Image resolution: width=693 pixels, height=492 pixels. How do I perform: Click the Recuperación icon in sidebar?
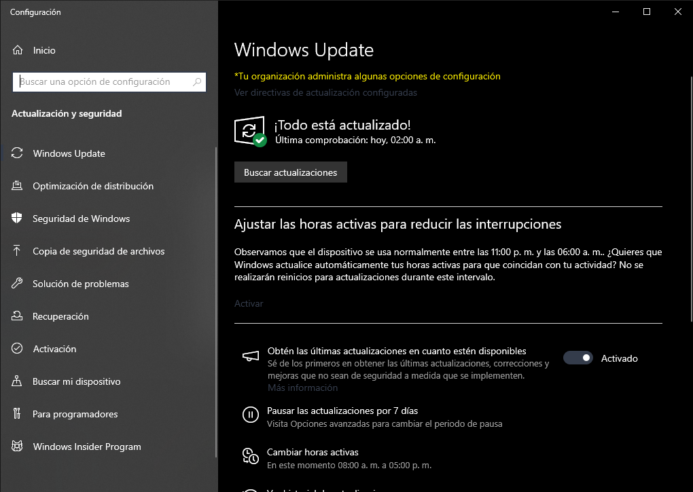(x=17, y=316)
